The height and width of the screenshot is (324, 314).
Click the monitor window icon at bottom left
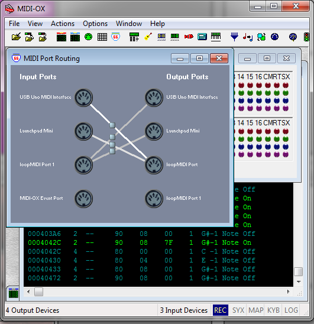(14, 293)
